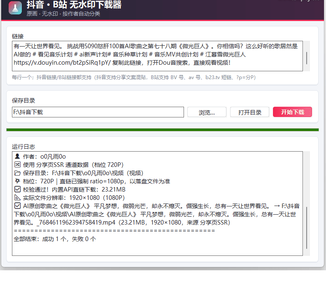Click the check icon beside 校验通过 line
The width and height of the screenshot is (326, 281).
(17, 190)
